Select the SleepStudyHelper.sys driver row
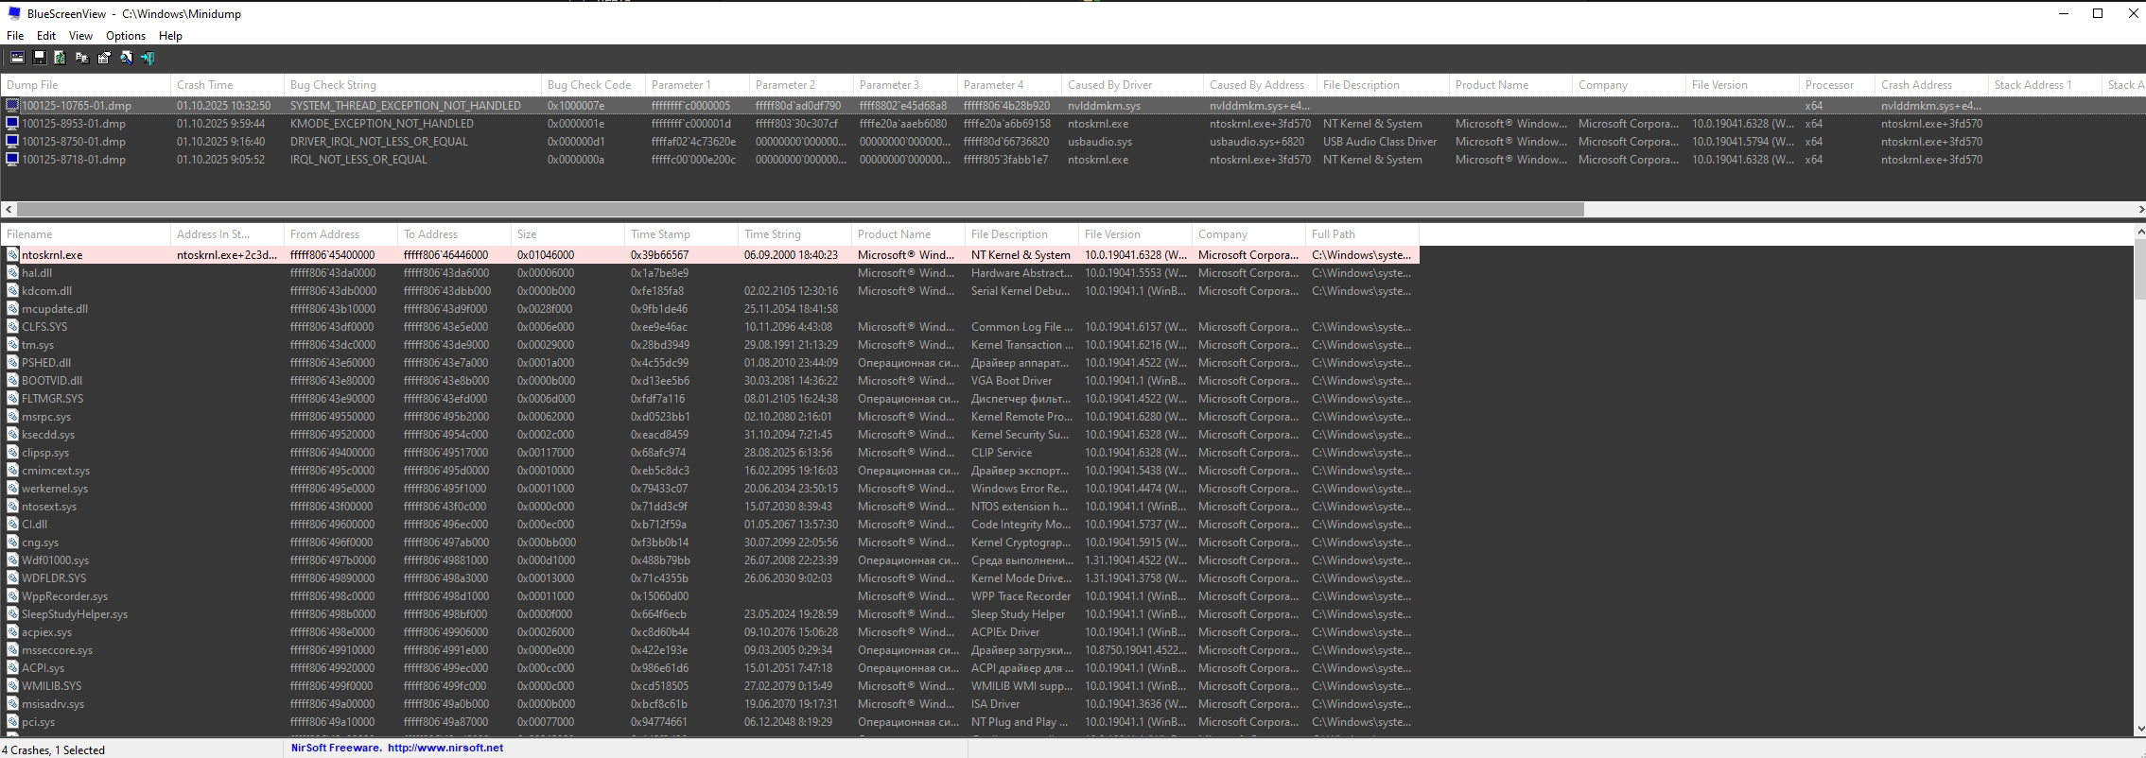 709,613
